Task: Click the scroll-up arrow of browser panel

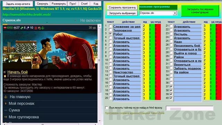Action: [100, 26]
